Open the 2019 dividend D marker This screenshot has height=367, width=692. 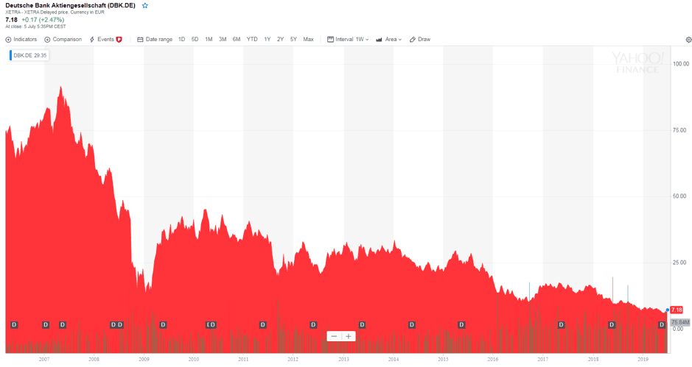pos(662,324)
